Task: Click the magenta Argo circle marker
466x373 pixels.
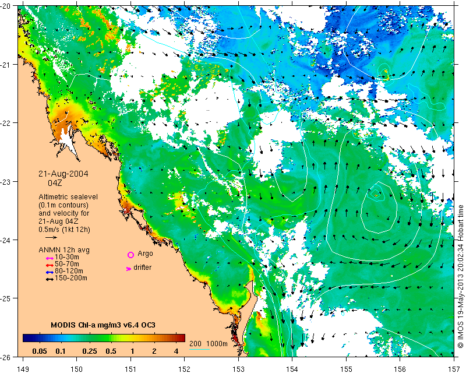Action: point(130,255)
